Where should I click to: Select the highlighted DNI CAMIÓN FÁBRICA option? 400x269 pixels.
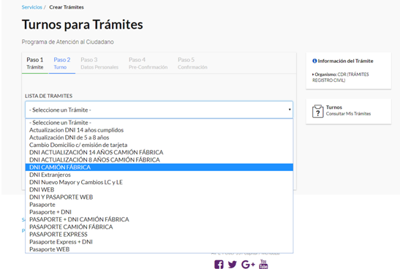159,167
